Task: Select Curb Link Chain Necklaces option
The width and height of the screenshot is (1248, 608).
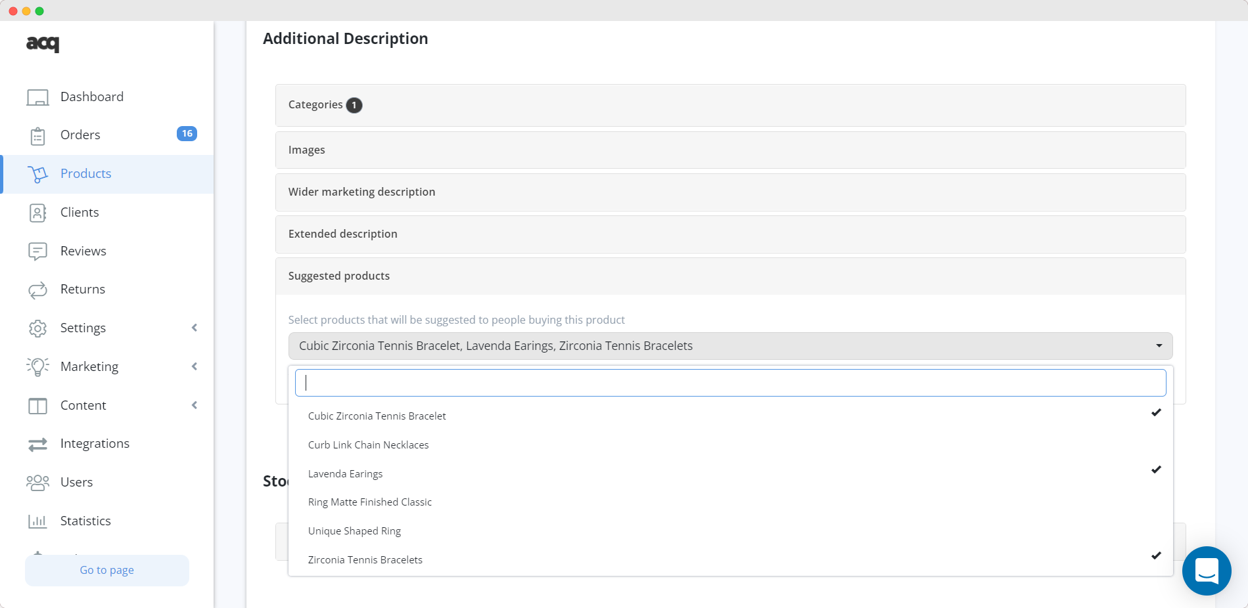Action: click(x=730, y=445)
